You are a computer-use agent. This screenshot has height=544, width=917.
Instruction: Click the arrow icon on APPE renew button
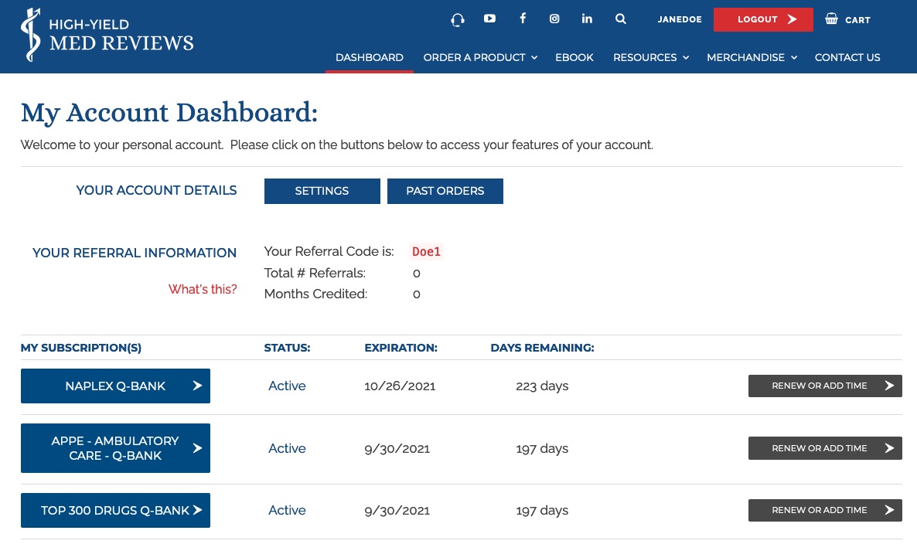pos(889,448)
